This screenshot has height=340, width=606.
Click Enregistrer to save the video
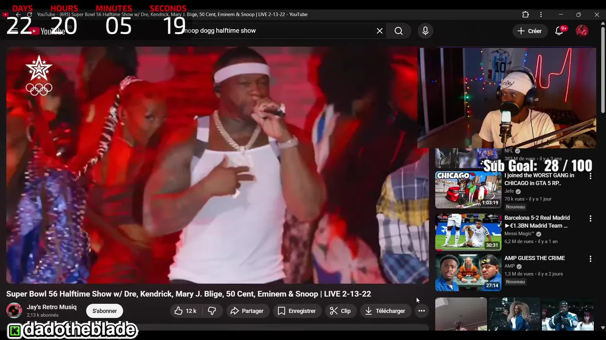point(297,311)
